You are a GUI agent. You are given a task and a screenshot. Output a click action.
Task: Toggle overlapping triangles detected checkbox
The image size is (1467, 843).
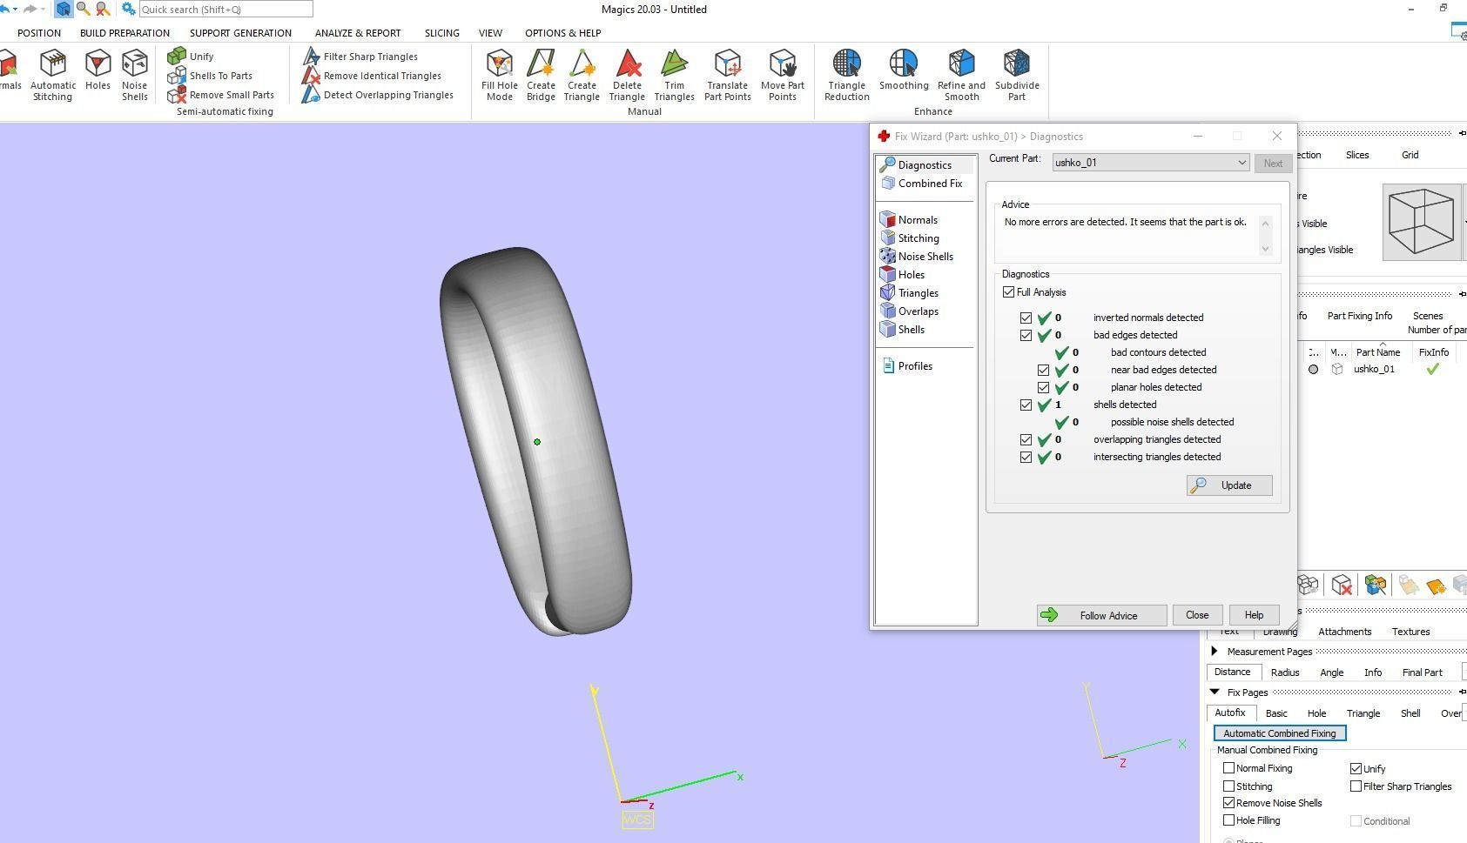pyautogui.click(x=1026, y=439)
